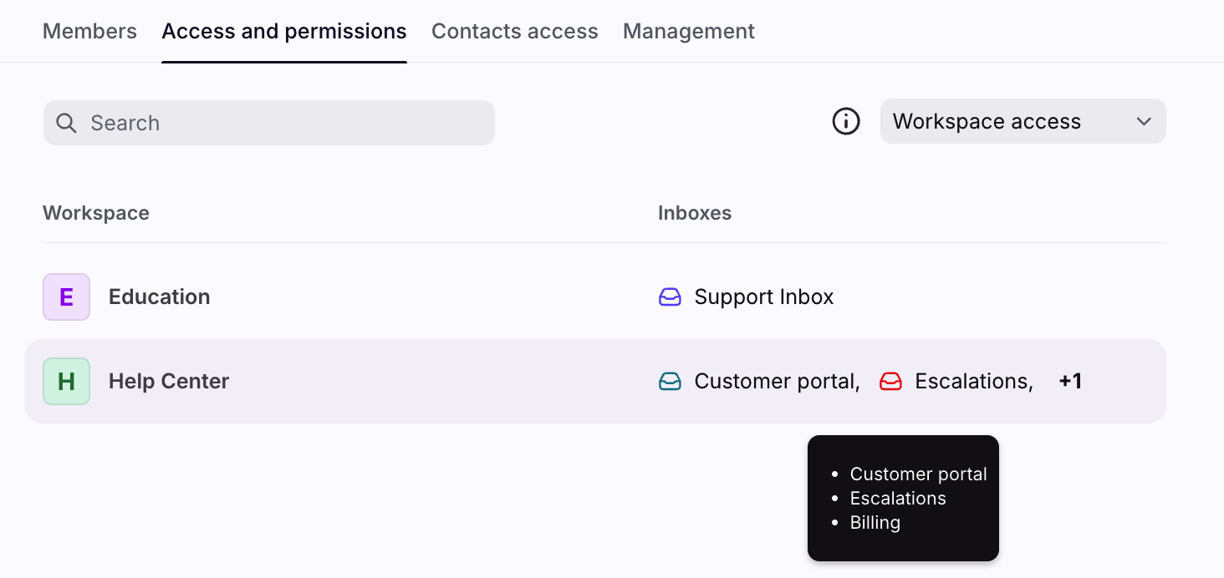The image size is (1224, 578).
Task: Switch to the Contacts access tab
Action: click(514, 32)
